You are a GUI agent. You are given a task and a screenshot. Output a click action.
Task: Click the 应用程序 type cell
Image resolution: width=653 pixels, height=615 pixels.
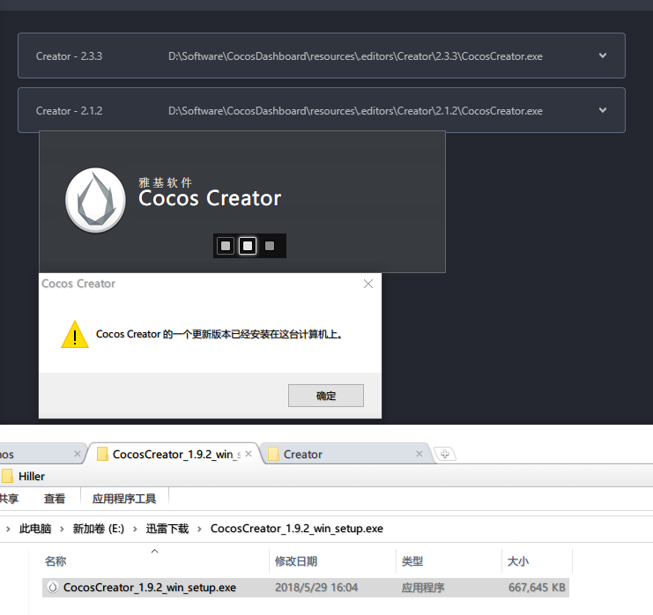423,587
